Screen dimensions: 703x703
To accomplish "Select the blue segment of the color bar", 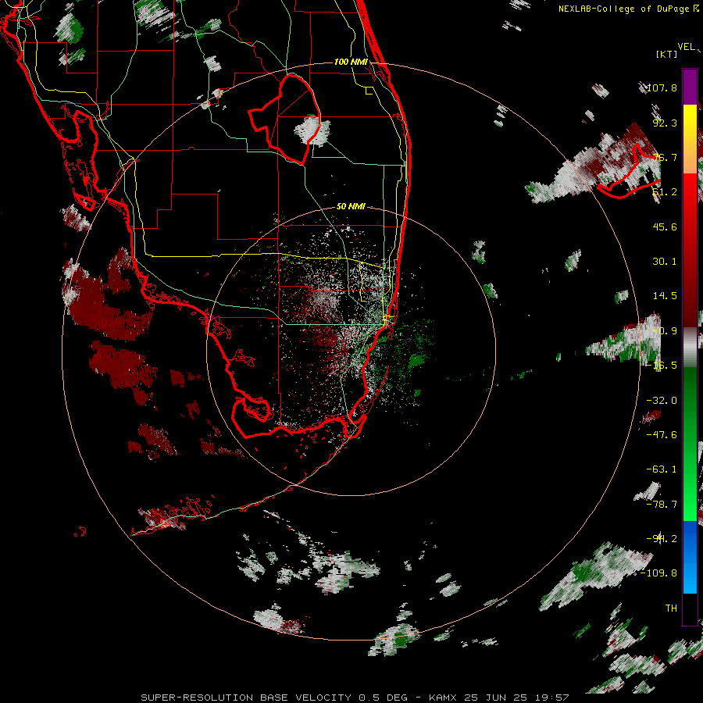I will tap(690, 557).
